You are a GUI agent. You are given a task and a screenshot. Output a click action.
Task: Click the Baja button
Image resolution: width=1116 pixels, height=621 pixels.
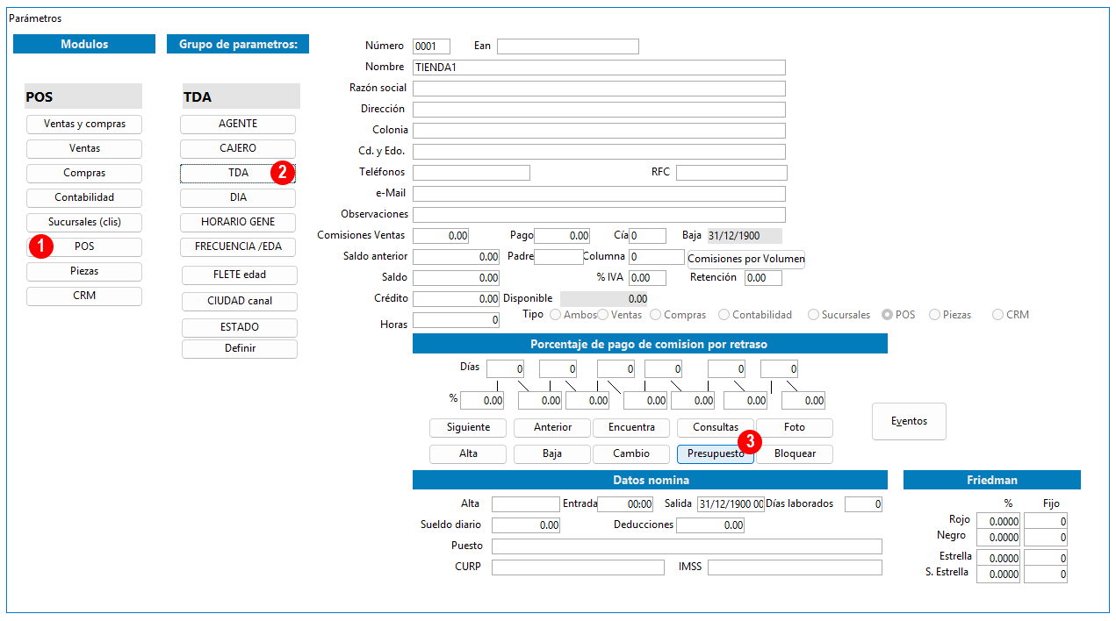[x=553, y=454]
